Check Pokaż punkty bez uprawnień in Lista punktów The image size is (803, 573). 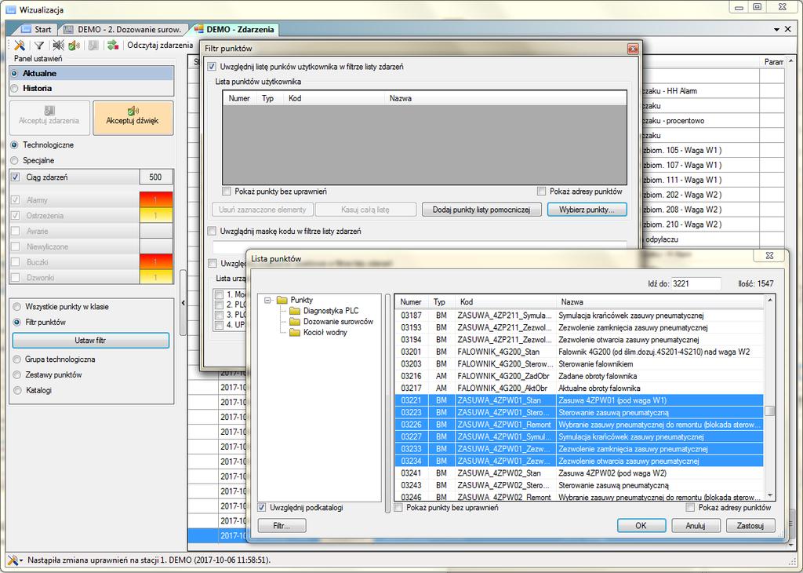coord(398,507)
